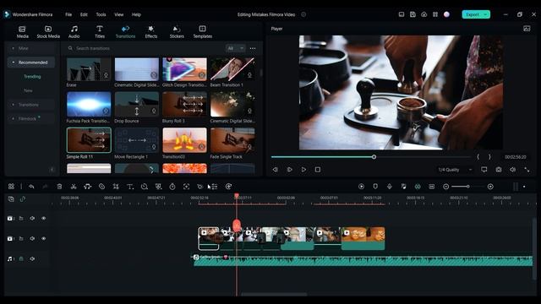Click the player display settings monitor icon
541x304 pixels.
pyautogui.click(x=484, y=170)
